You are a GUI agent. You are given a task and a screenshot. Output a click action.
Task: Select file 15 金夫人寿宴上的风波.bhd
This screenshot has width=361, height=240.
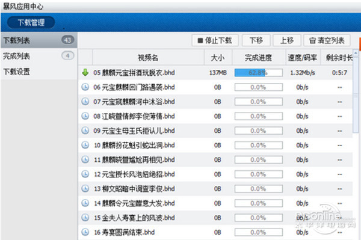134,218
